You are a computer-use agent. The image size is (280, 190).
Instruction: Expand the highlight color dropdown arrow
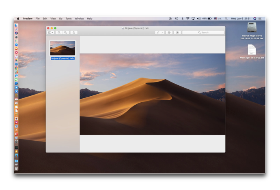pyautogui.click(x=162, y=33)
